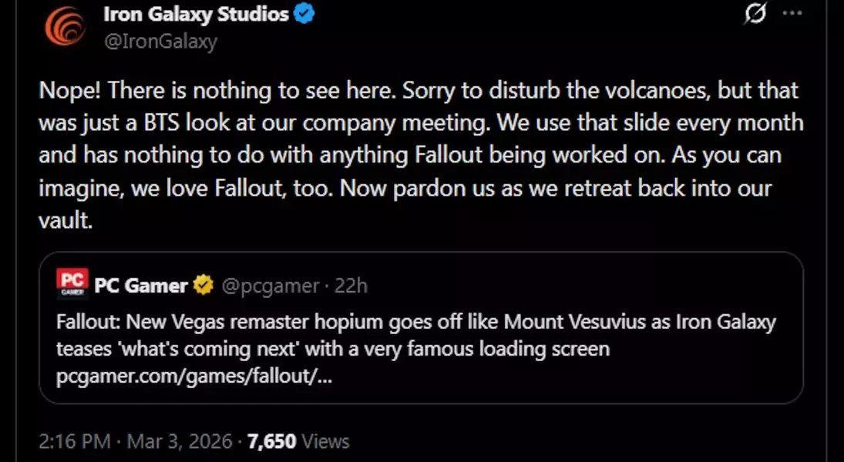Open the @IronGalaxy handle
844x462 pixels.
[160, 41]
